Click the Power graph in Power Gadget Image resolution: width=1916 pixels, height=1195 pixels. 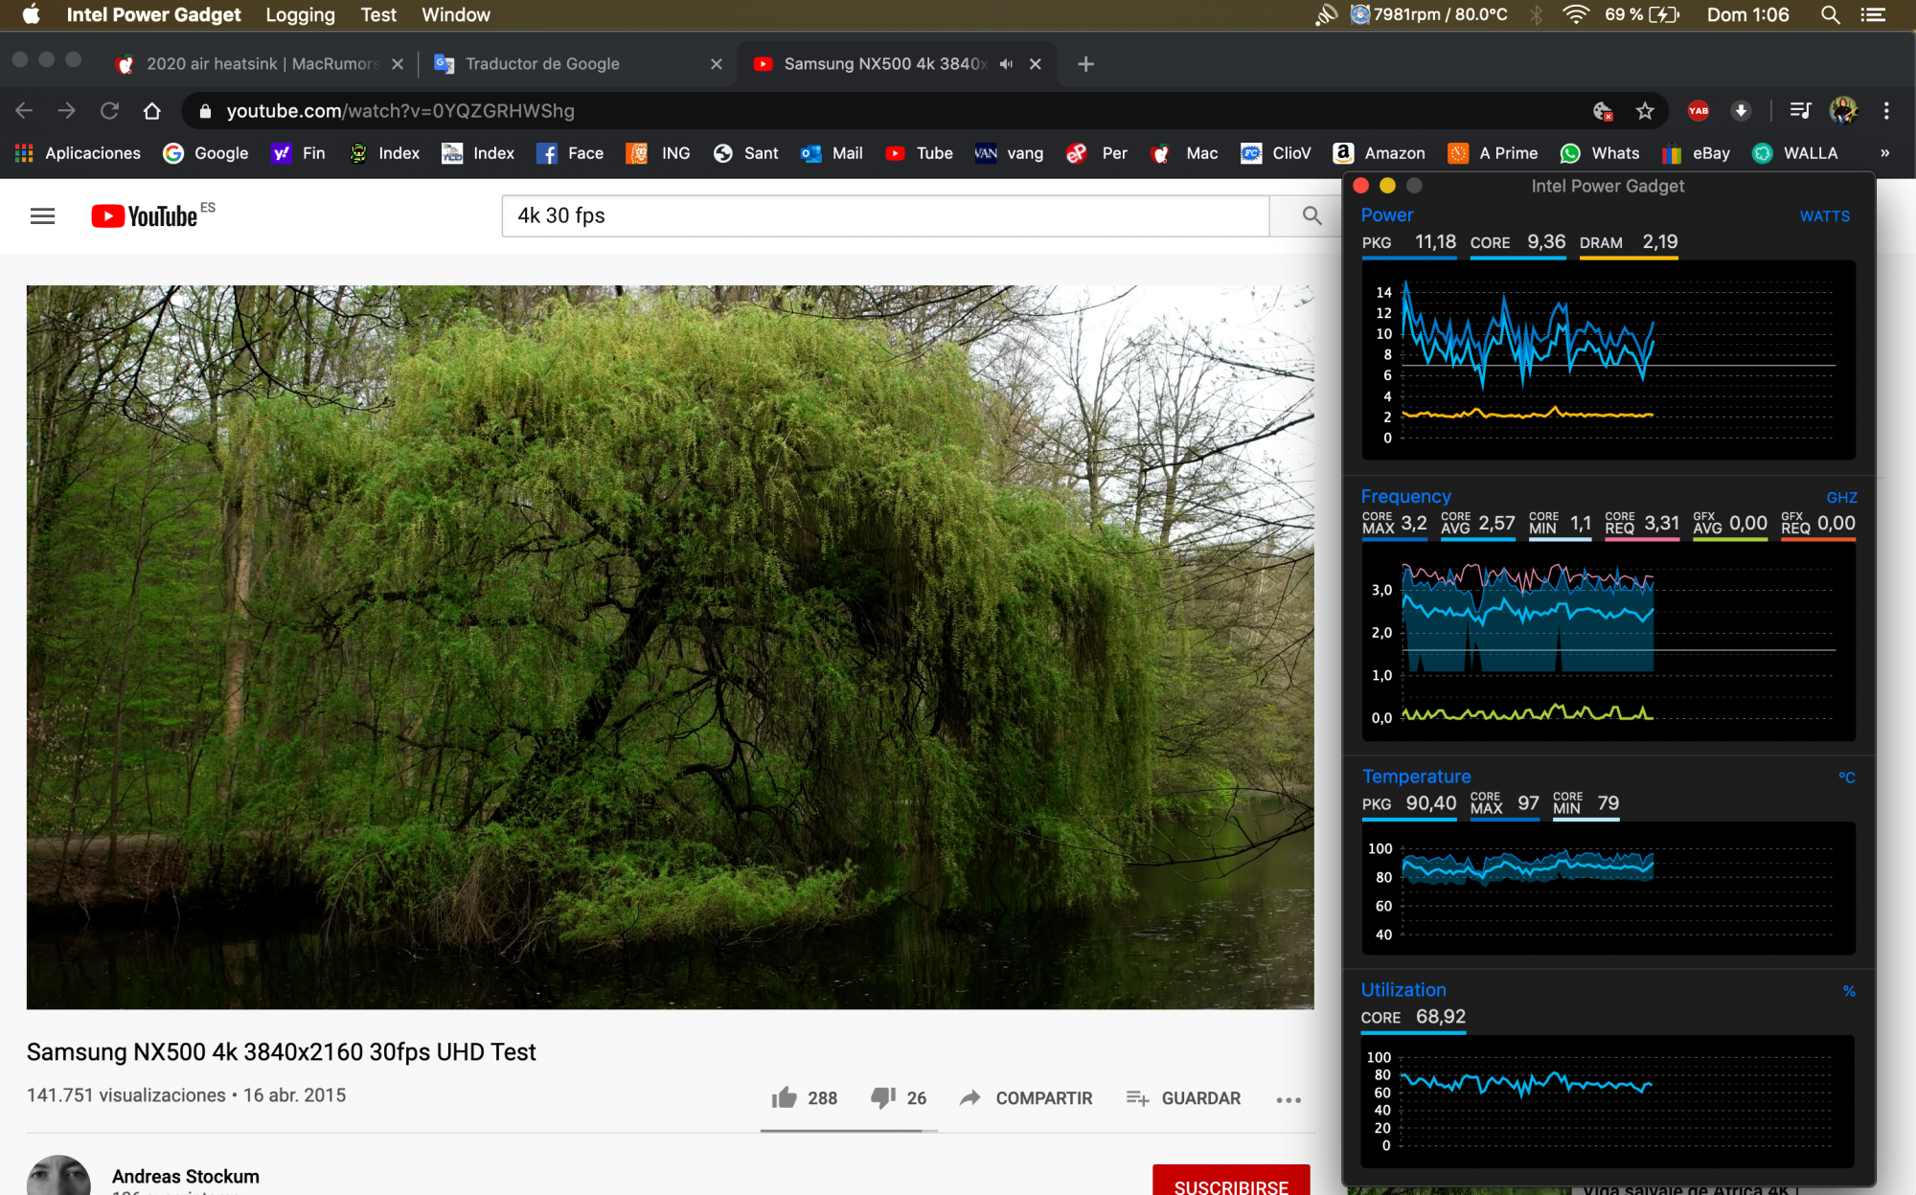click(1608, 360)
